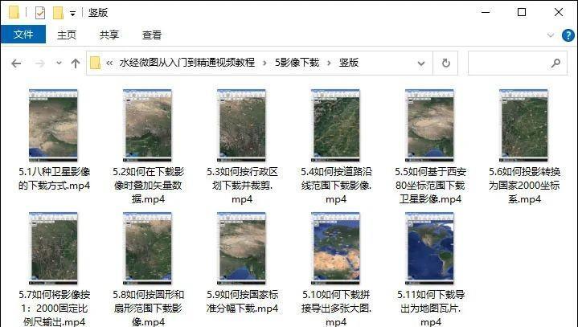Go up one folder level
This screenshot has height=327, width=578.
point(76,63)
